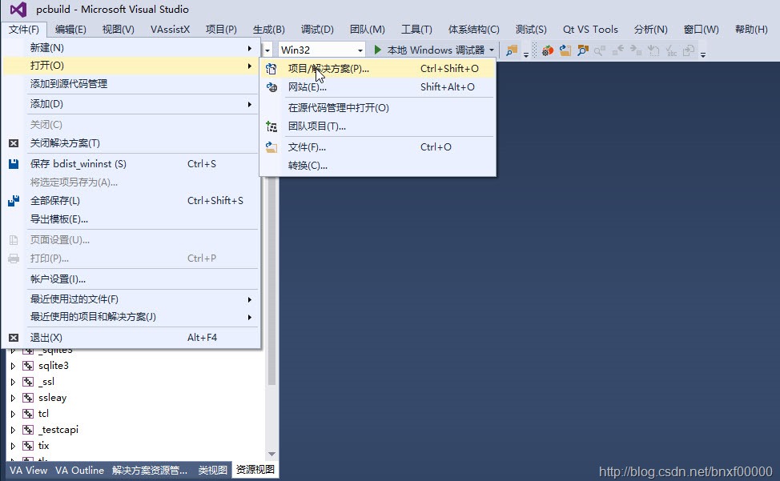Viewport: 780px width, 481px height.
Task: Open the 调试(D) menu
Action: coord(317,30)
